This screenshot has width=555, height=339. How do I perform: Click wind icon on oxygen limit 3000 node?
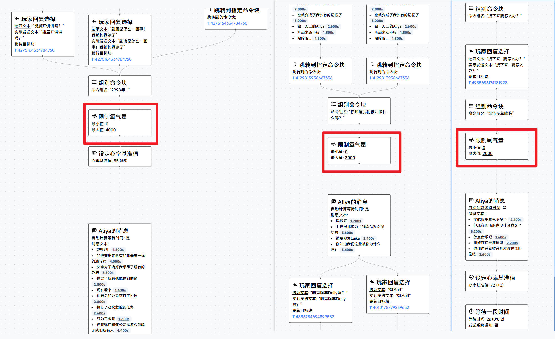(333, 144)
